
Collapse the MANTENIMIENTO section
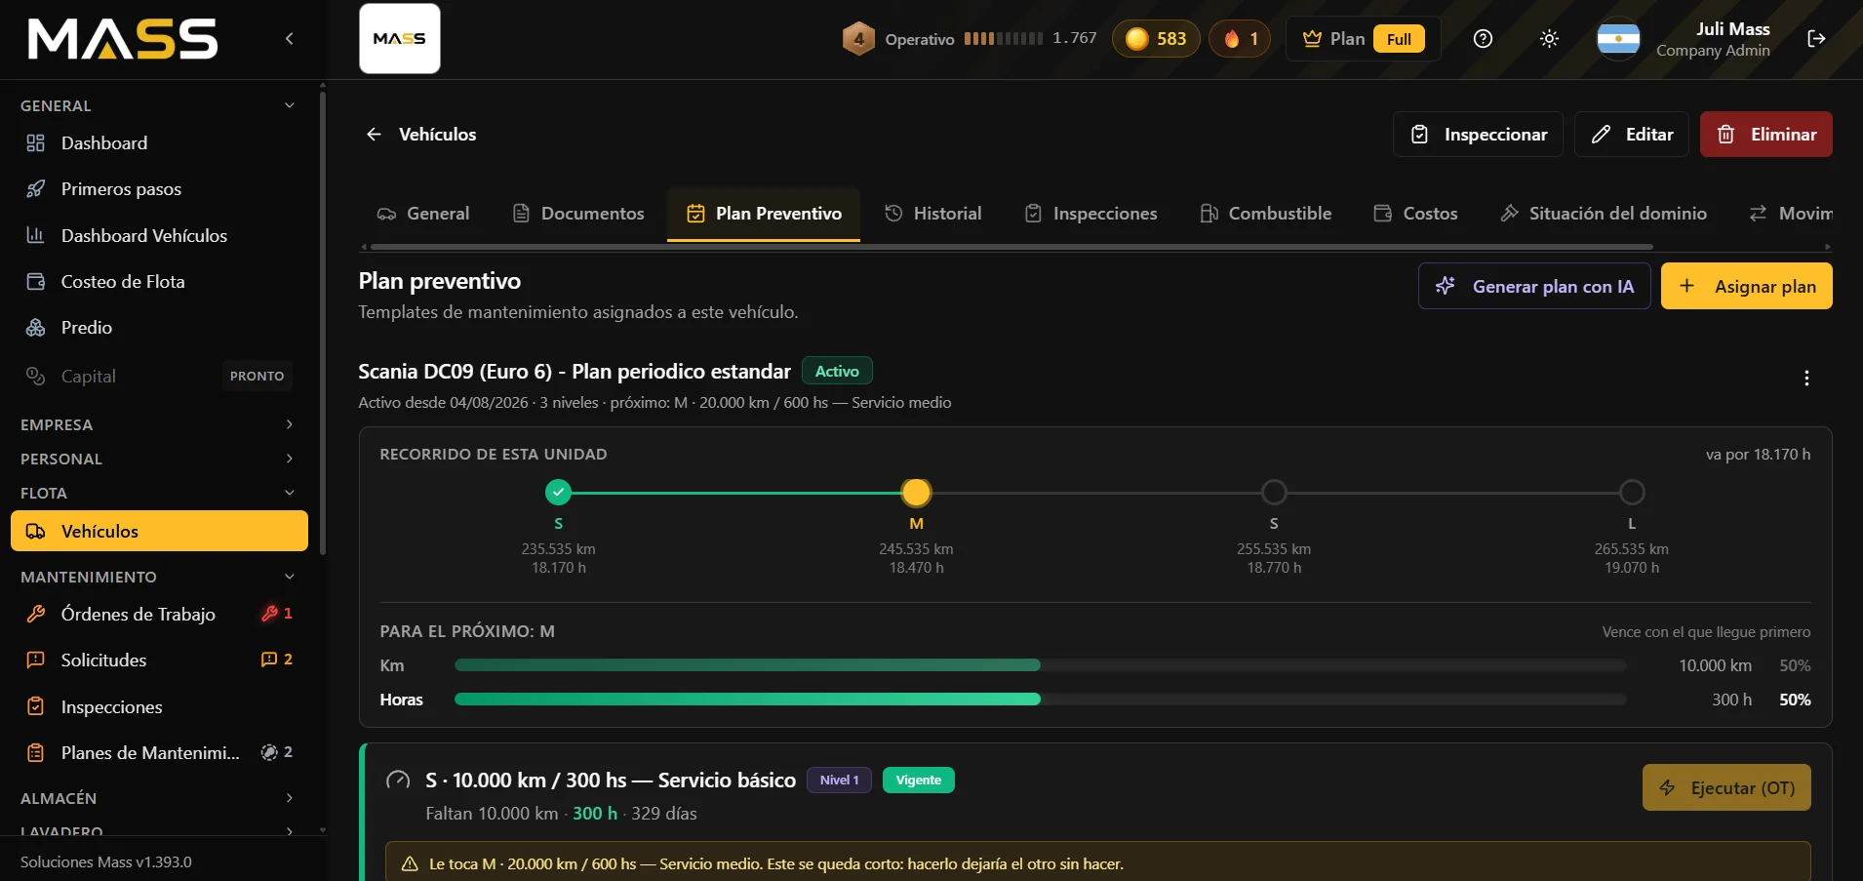point(159,577)
